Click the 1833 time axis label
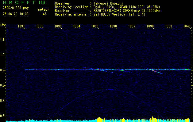Screen dimensions: 193x122 pos(58,26)
